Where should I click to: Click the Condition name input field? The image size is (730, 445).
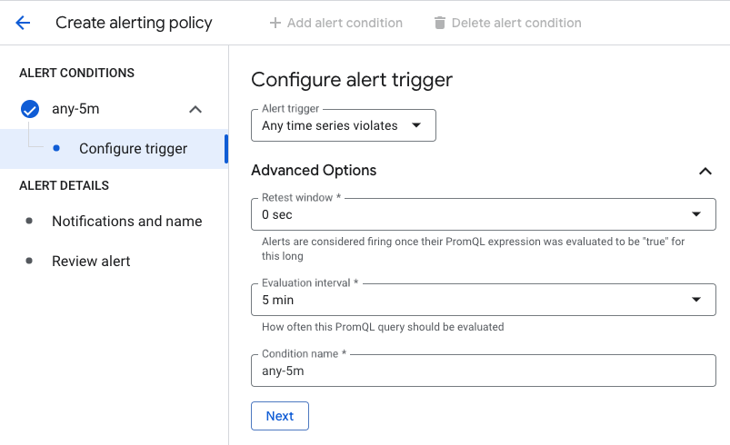[x=483, y=371]
